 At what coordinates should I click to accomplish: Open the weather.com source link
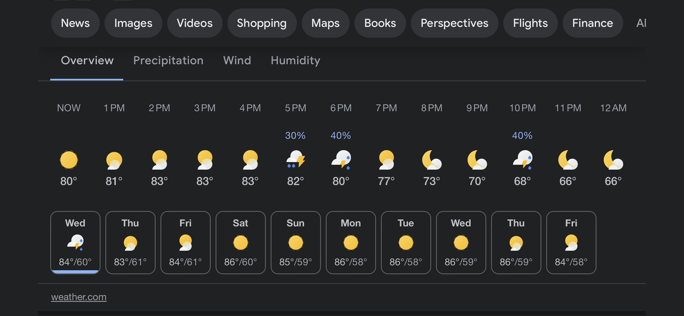click(x=79, y=297)
